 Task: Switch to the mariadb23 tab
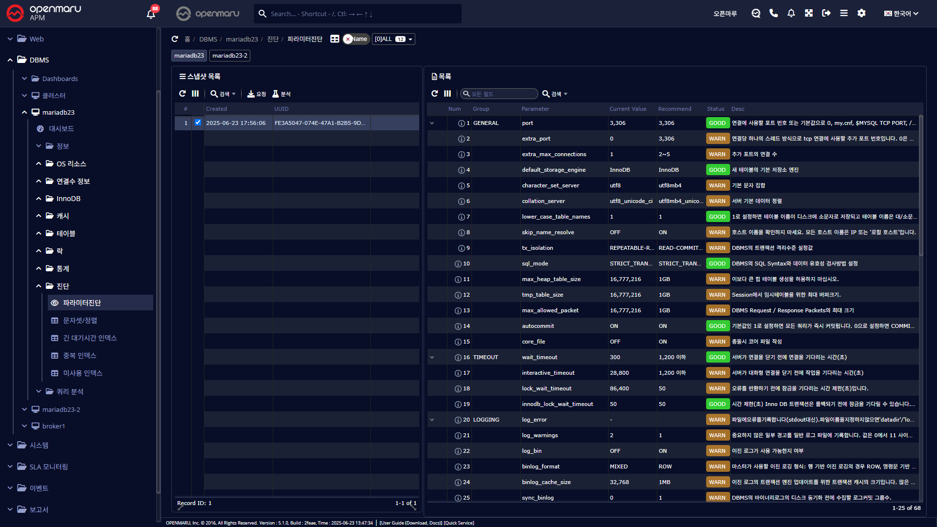(189, 56)
